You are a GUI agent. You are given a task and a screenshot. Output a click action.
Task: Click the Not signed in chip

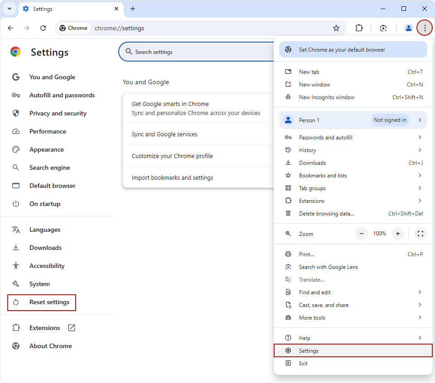coord(390,120)
